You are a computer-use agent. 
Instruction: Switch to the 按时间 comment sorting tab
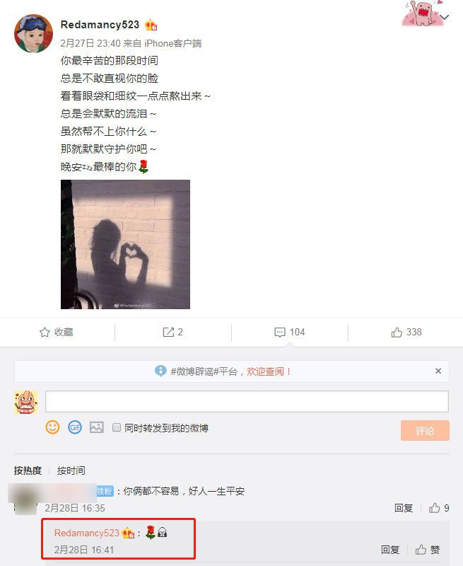click(x=71, y=470)
